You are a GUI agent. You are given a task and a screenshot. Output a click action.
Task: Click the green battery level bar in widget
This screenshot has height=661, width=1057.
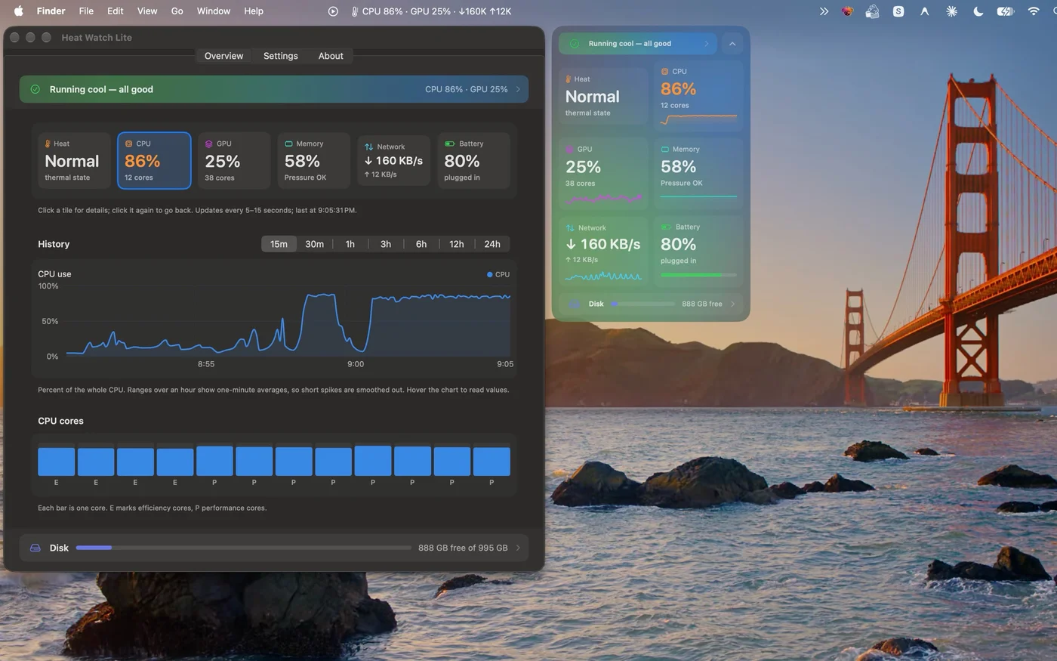(x=698, y=275)
